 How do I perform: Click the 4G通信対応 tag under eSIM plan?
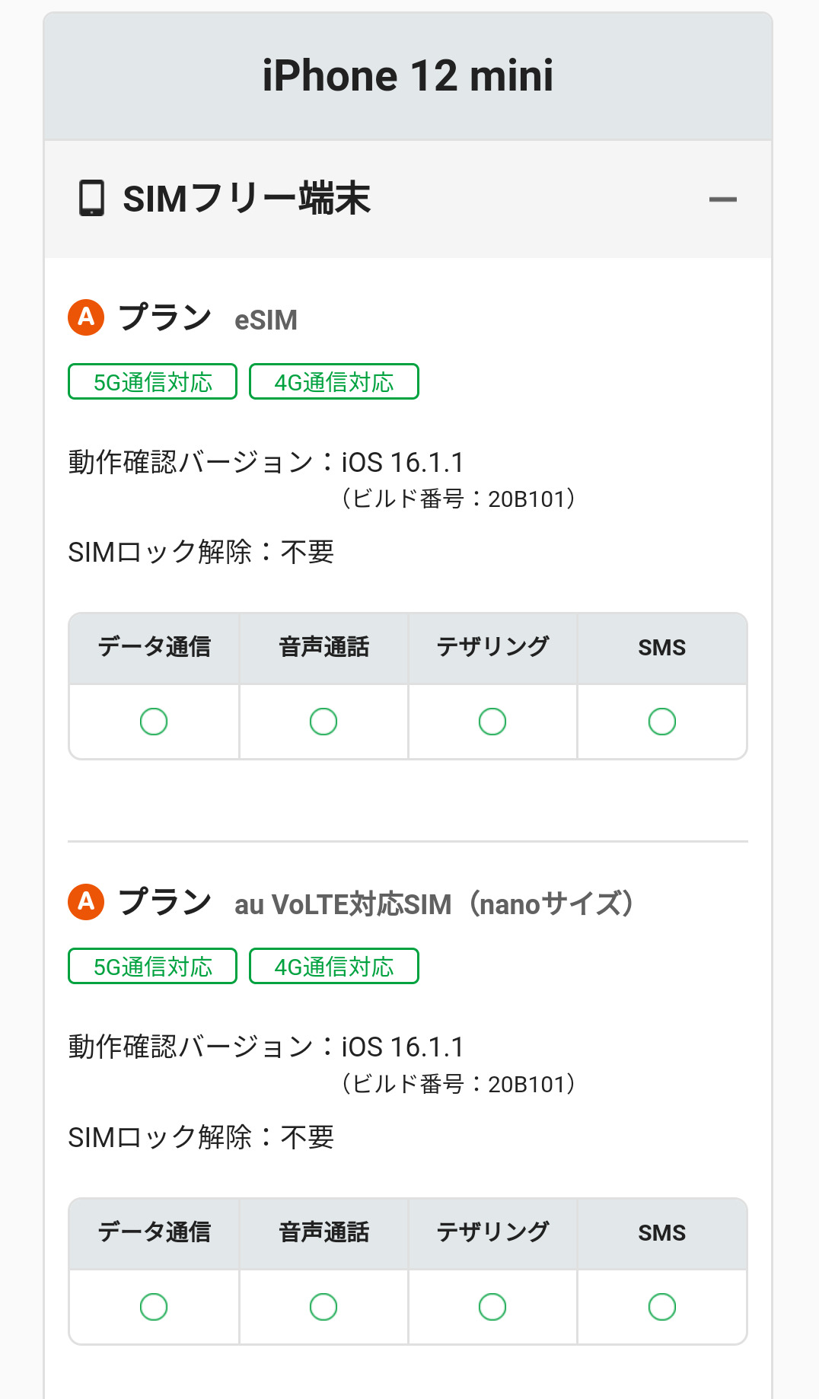click(334, 382)
